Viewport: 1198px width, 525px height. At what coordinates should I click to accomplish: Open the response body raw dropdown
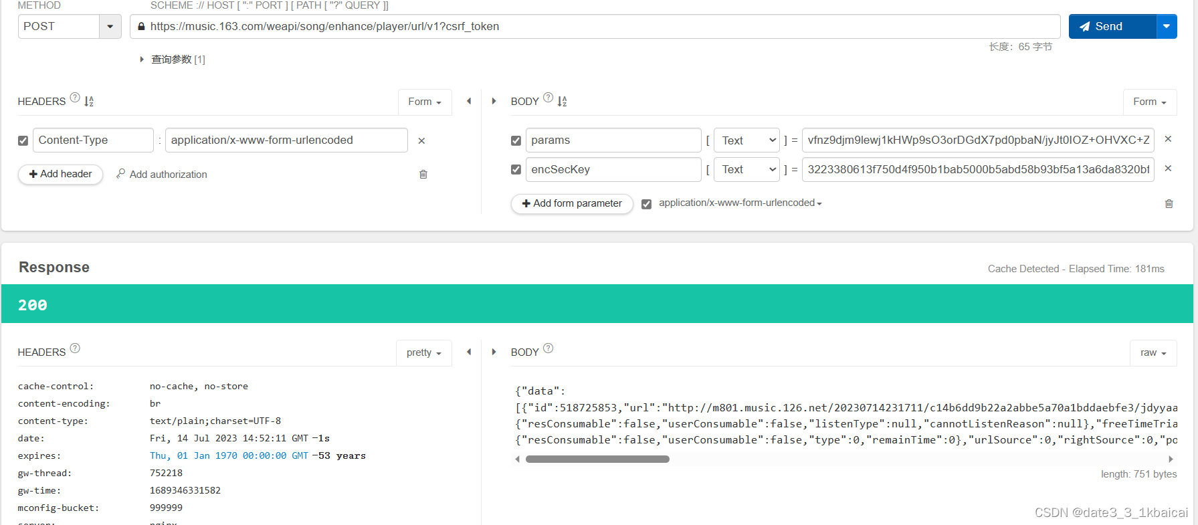(1153, 352)
